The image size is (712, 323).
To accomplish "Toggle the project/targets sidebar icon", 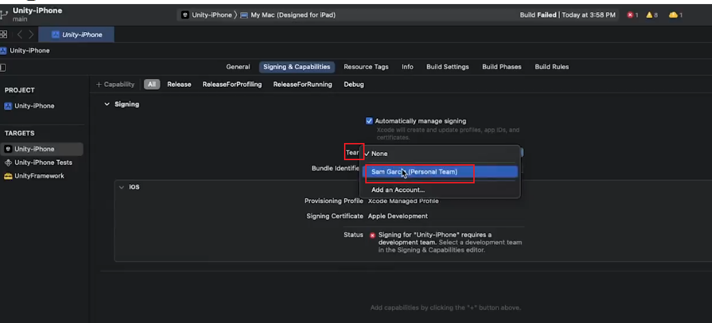I will click(x=3, y=67).
